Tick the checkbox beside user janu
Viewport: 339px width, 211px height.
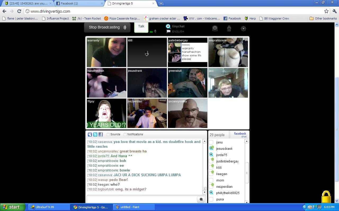click(211, 142)
